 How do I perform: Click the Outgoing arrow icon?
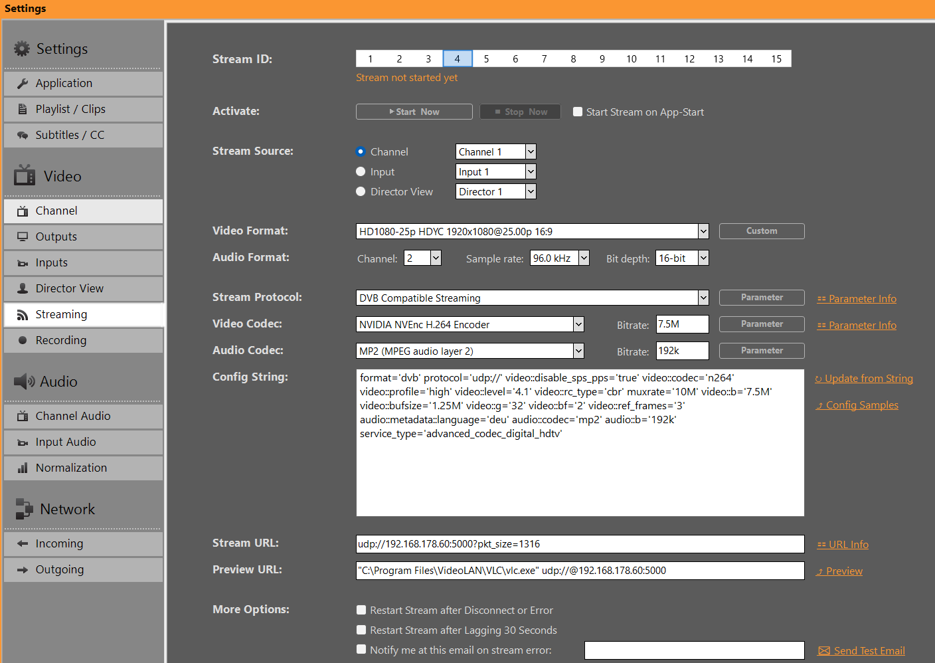[x=23, y=570]
